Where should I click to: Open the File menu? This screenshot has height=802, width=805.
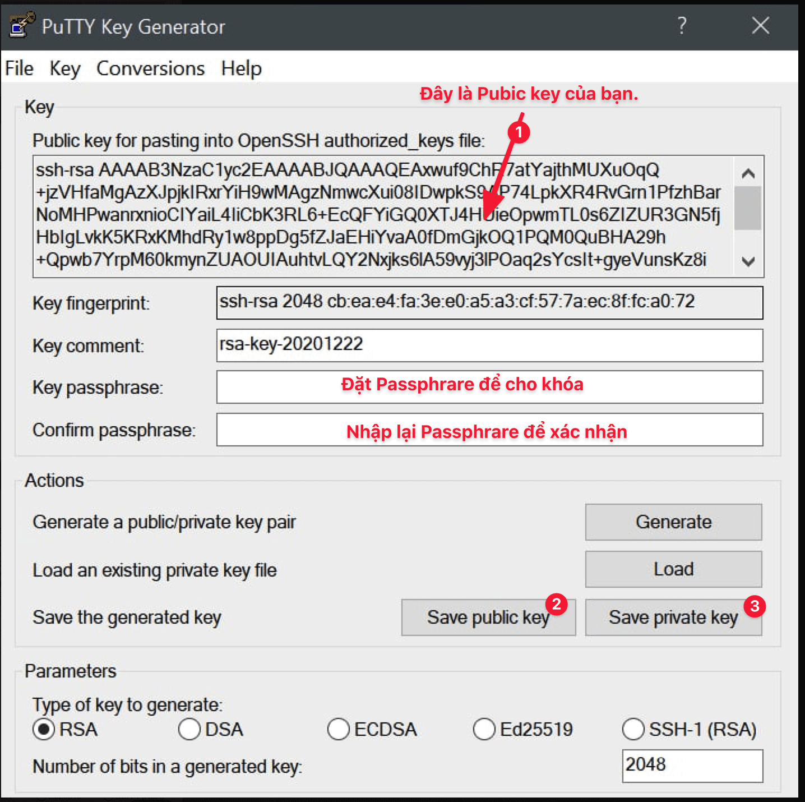(18, 68)
